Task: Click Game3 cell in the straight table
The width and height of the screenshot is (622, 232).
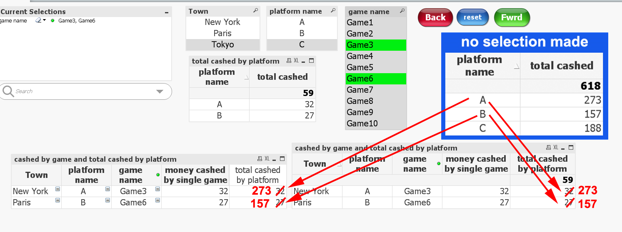Action: 417,191
